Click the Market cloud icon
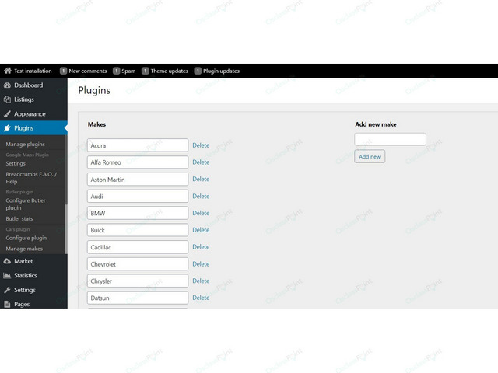 click(x=7, y=261)
